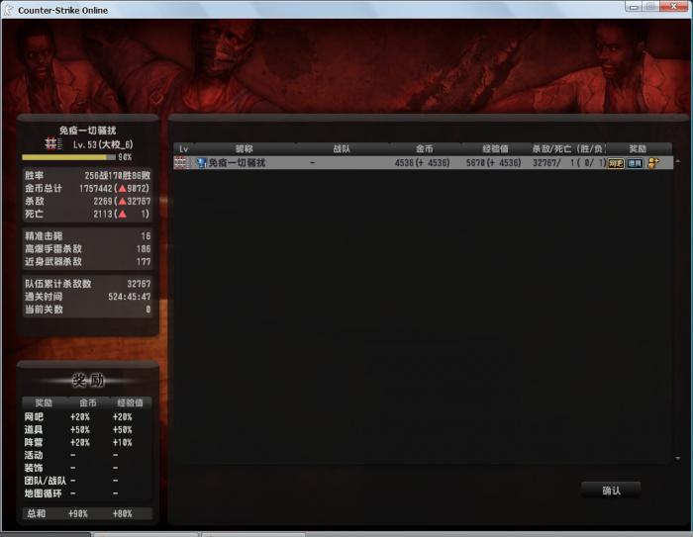Click the red triangle in the 死亡 row
This screenshot has width=693, height=537.
tap(123, 214)
